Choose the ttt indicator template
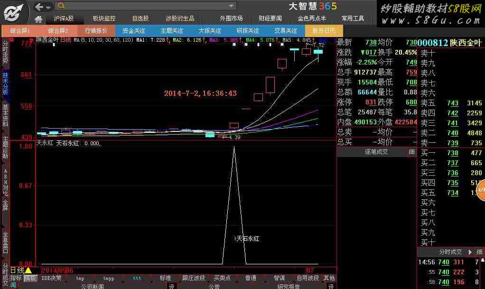Image resolution: width=485 pixels, height=289 pixels. 137,278
